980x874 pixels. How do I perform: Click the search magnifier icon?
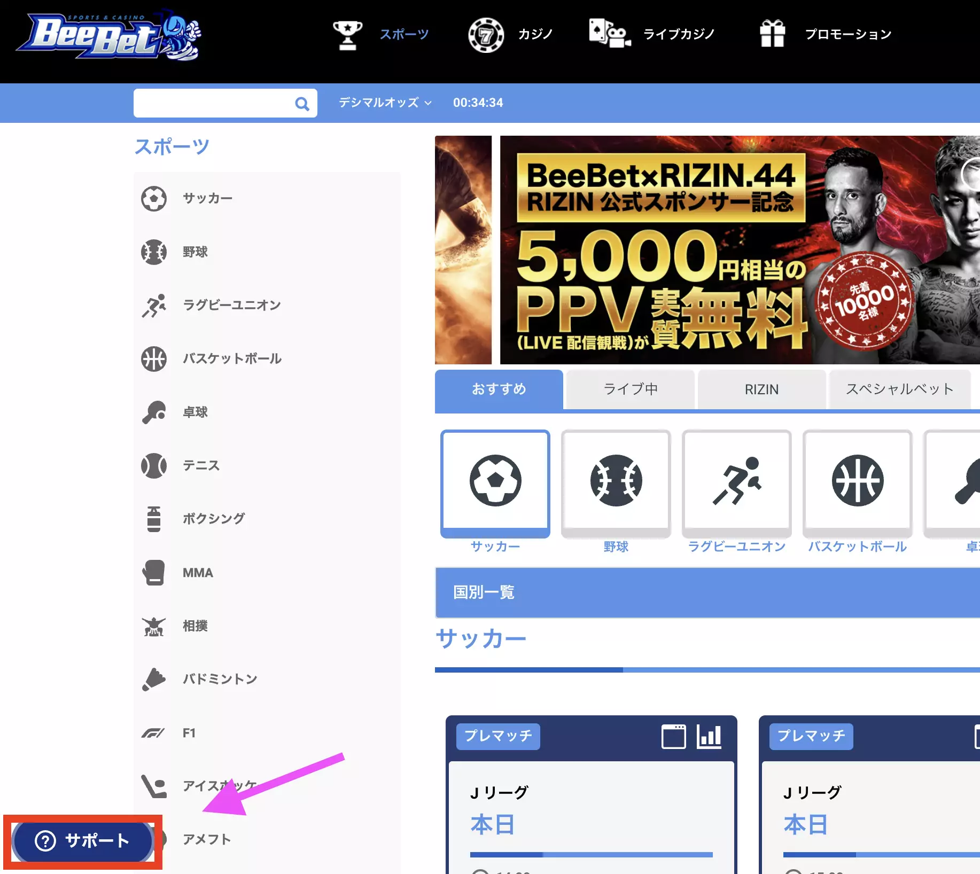(x=302, y=104)
